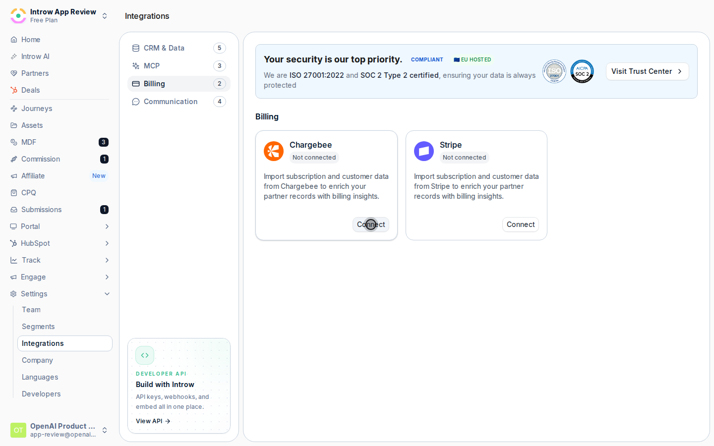Open Developers settings
Screen dimensions: 714x446
point(65,394)
